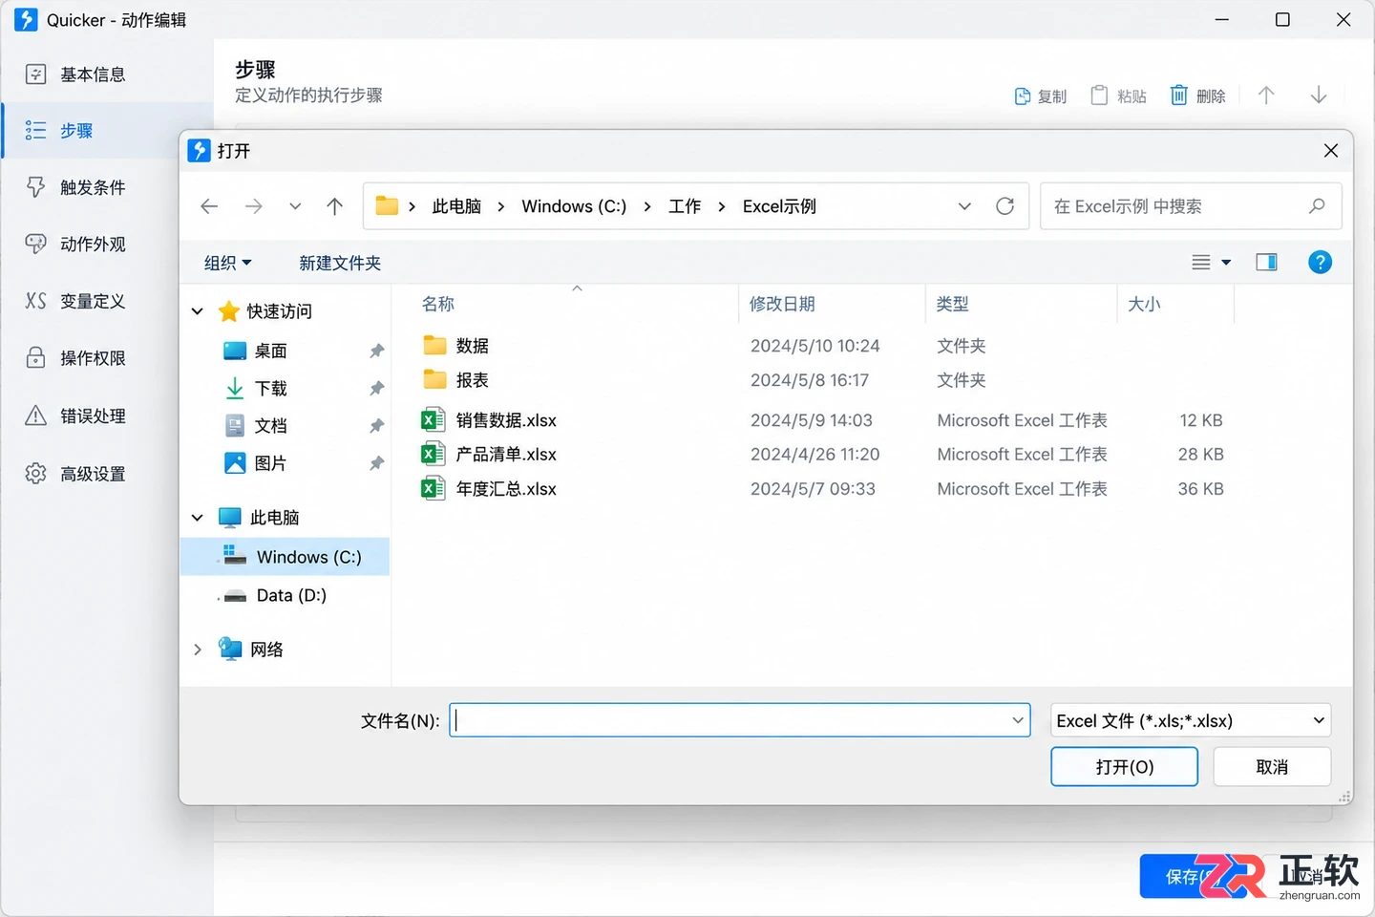Click the 复制 copy icon in the Quicker toolbar
Image resolution: width=1375 pixels, height=917 pixels.
tap(1023, 96)
